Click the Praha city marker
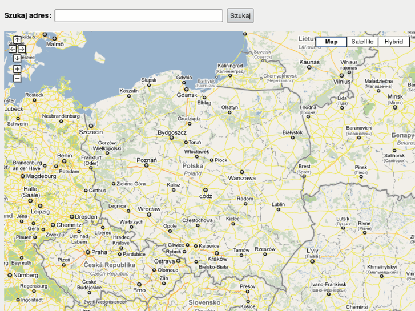Screen dimensions: 415x311 tap(88, 252)
